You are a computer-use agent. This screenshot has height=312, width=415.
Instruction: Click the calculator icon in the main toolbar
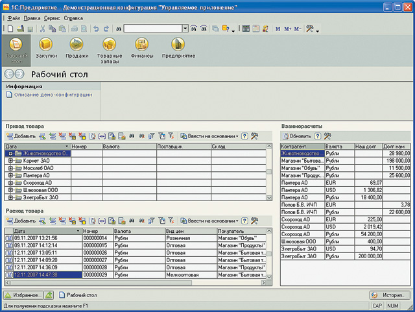tap(246, 29)
